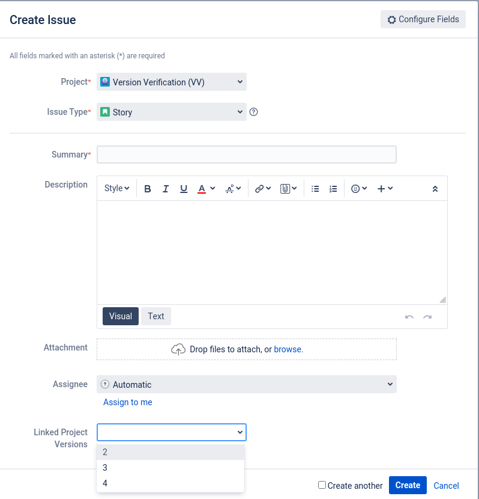Viewport: 479px width, 499px height.
Task: Click into the Summary input field
Action: (x=247, y=155)
